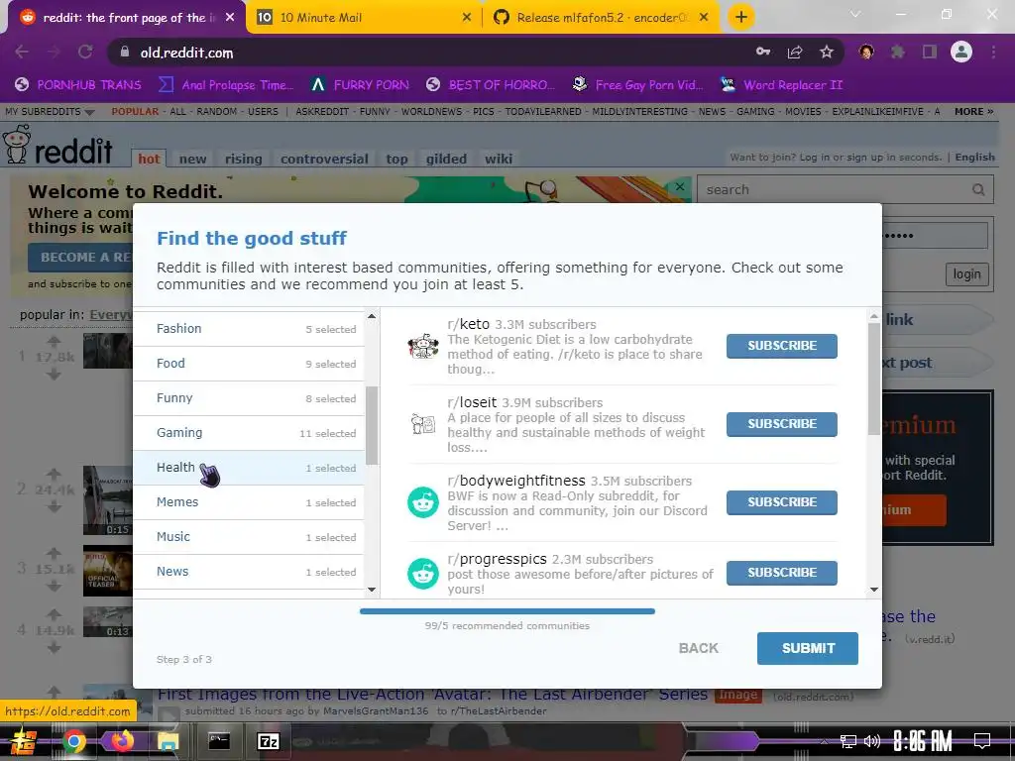Reload the current page
This screenshot has width=1015, height=761.
click(85, 52)
